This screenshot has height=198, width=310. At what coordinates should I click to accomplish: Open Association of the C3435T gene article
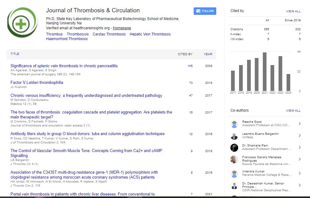84,175
